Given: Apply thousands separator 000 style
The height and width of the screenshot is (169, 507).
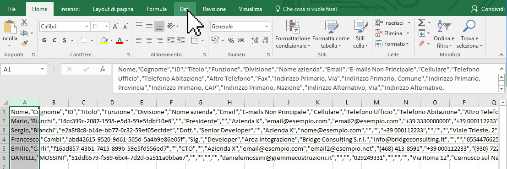Looking at the screenshot, I should pyautogui.click(x=241, y=40).
